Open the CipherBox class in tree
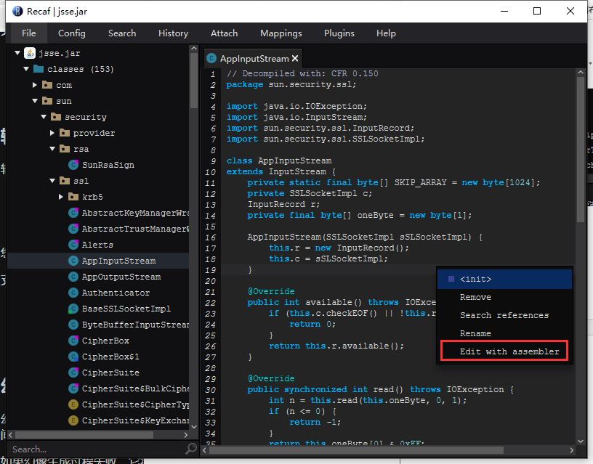This screenshot has height=464, width=593. (x=105, y=341)
